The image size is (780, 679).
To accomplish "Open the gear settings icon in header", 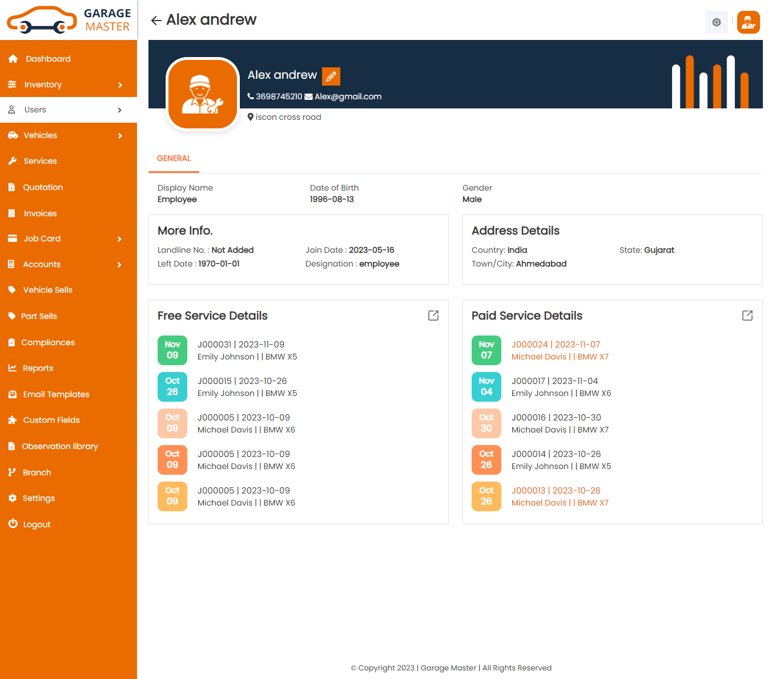I will coord(716,22).
